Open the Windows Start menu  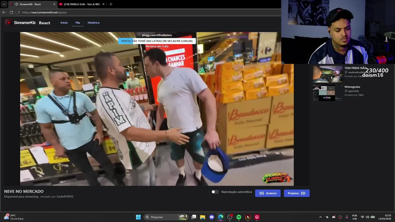(x=138, y=217)
